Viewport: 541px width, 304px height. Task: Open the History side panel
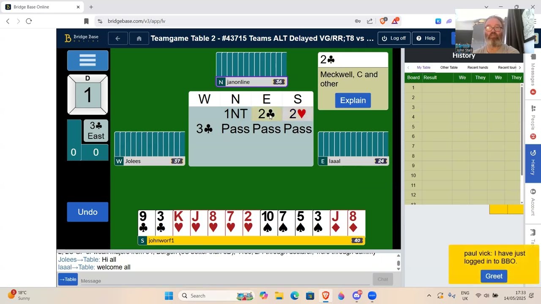coord(533,163)
